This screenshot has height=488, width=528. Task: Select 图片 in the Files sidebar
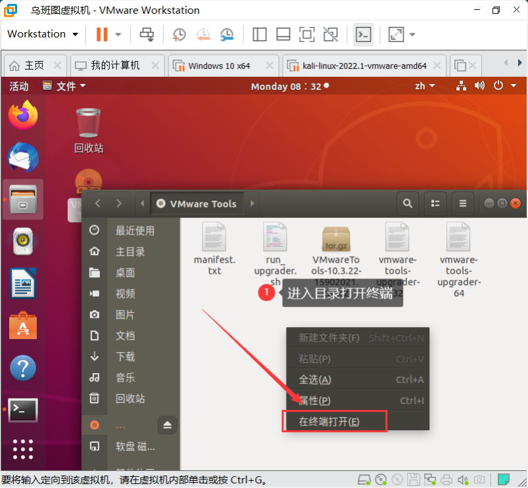[132, 315]
